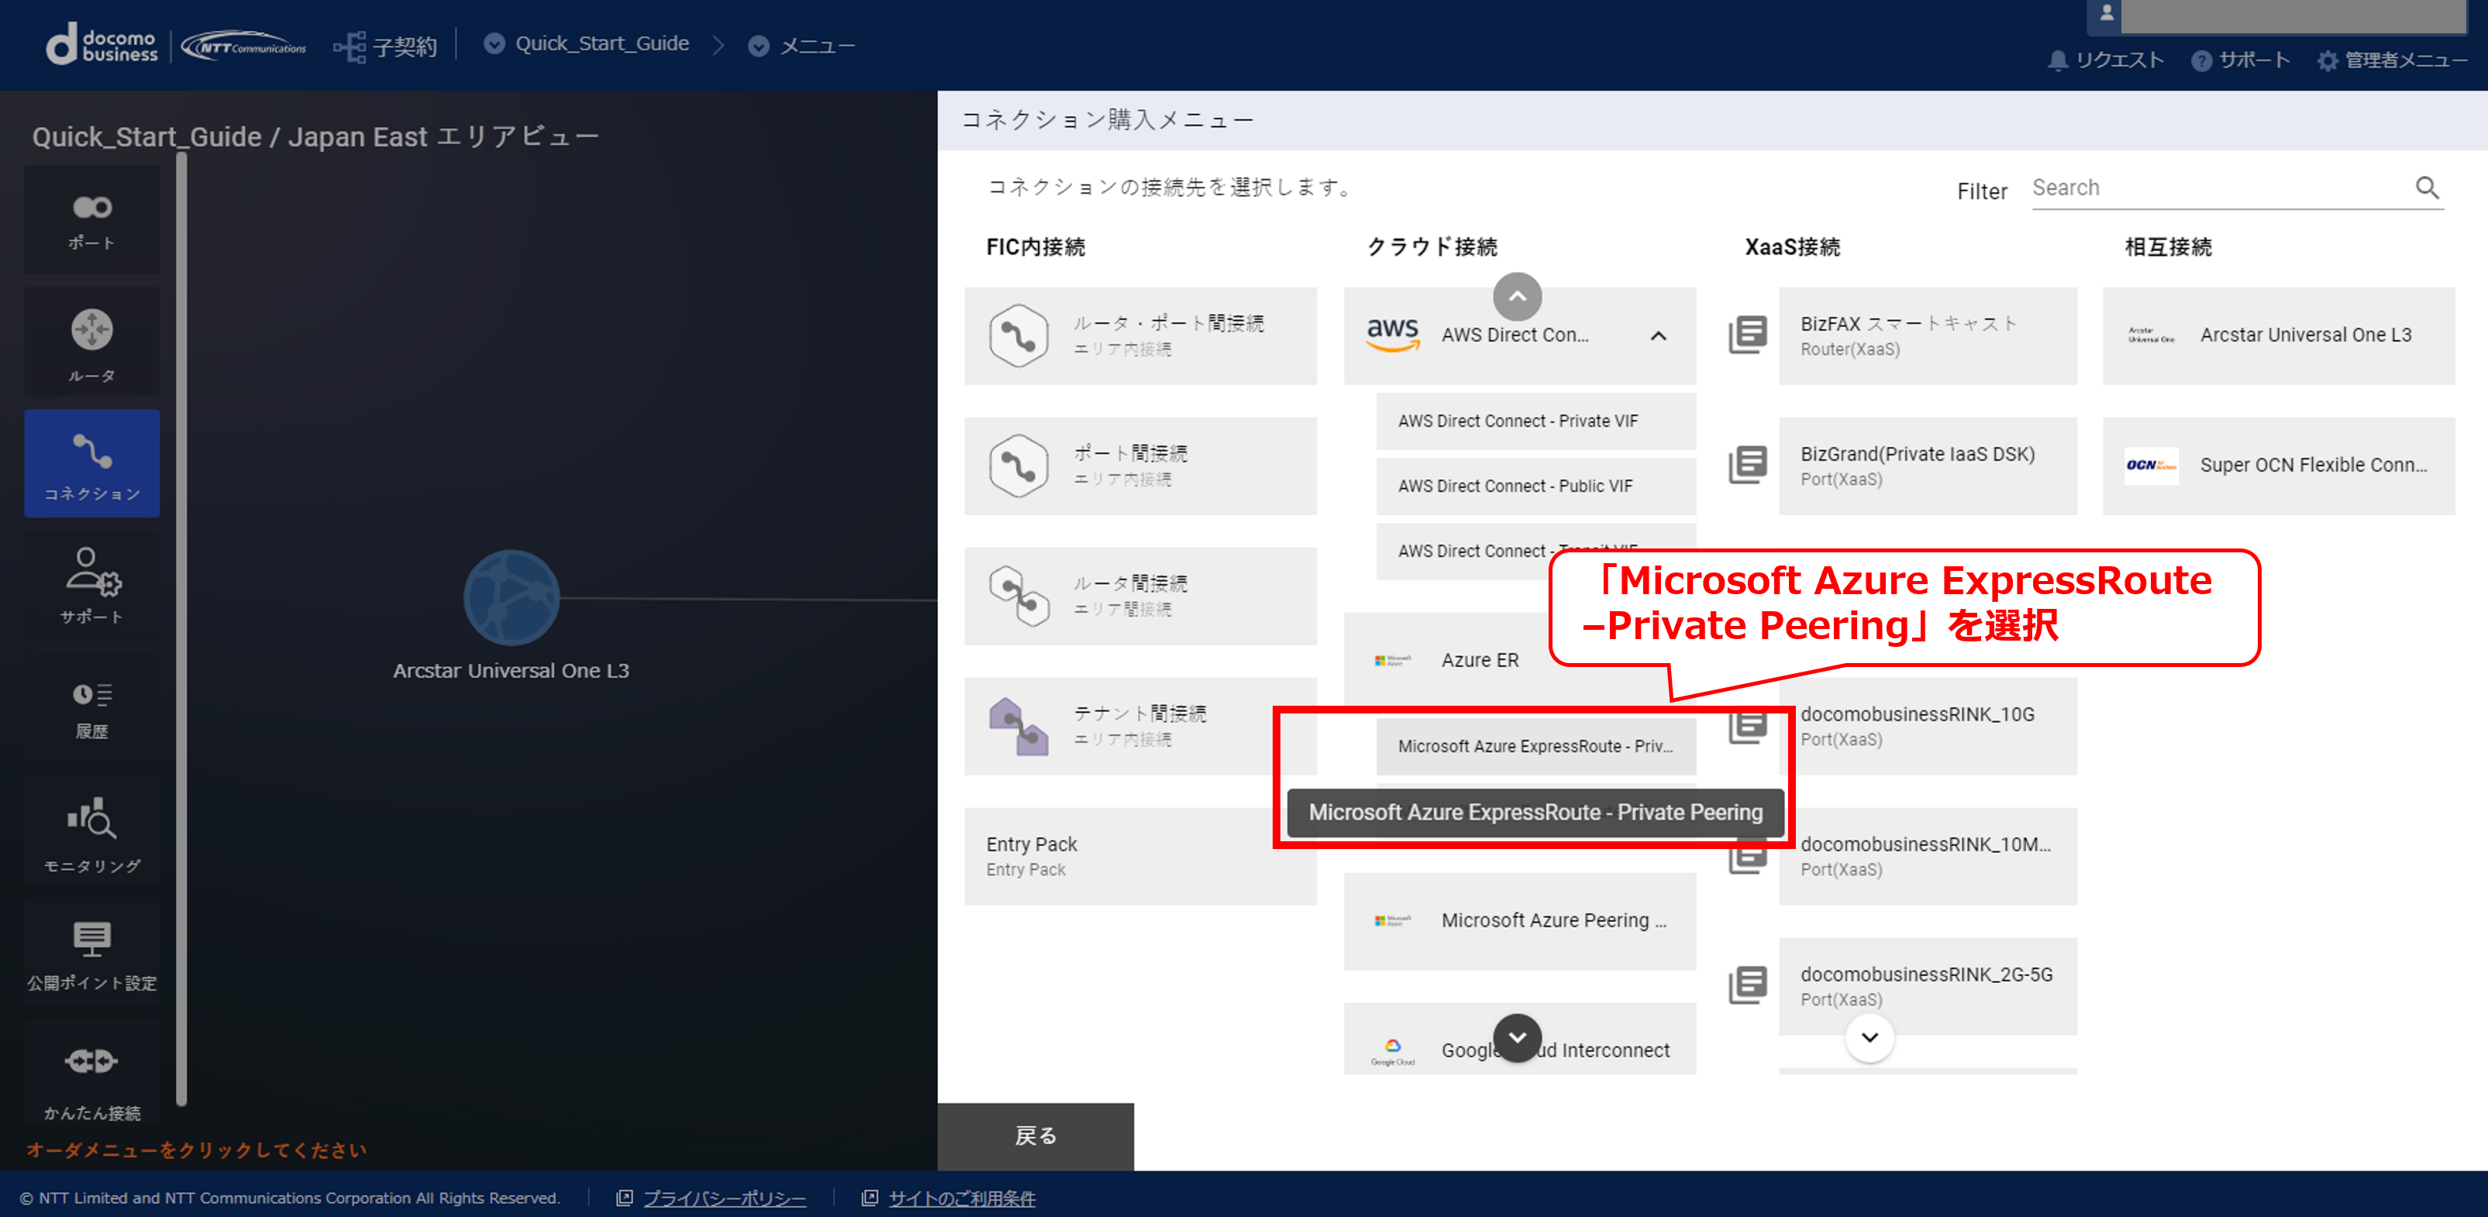Select AWS Direct Connect - Public VIF
Image resolution: width=2488 pixels, height=1217 pixels.
click(x=1535, y=486)
